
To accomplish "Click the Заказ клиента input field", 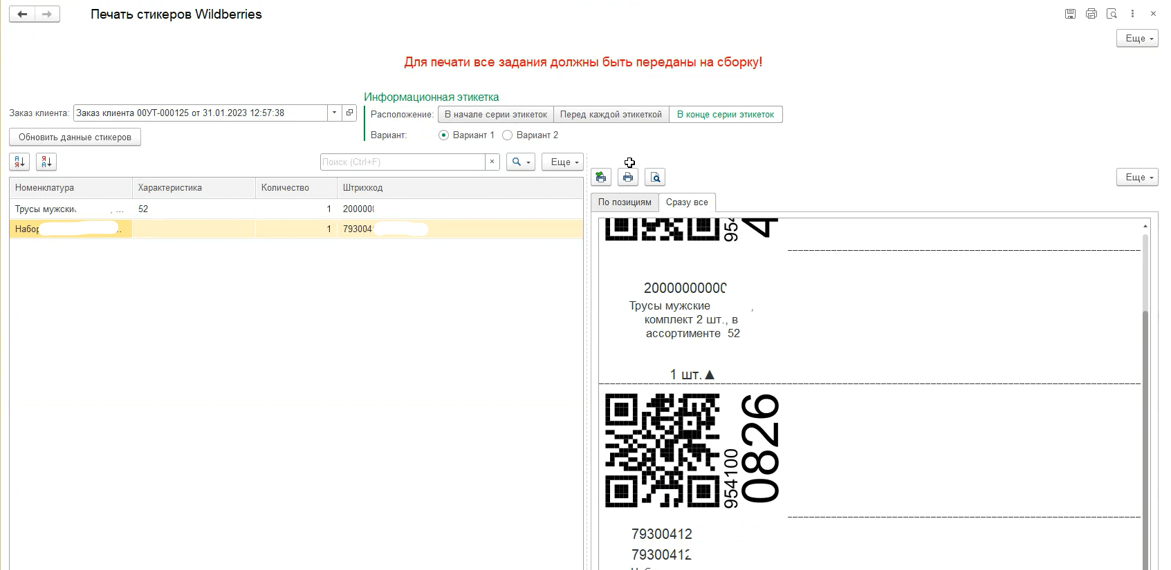I will (201, 113).
